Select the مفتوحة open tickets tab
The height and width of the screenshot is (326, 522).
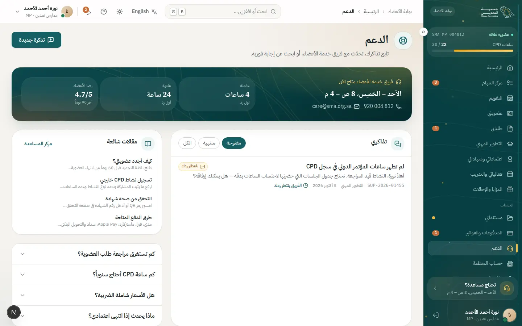234,143
